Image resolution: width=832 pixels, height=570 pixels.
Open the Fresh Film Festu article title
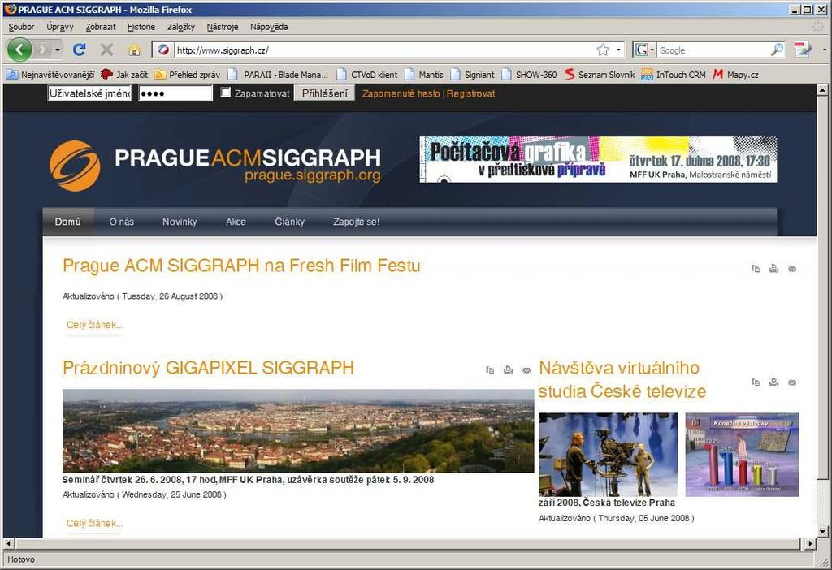241,266
